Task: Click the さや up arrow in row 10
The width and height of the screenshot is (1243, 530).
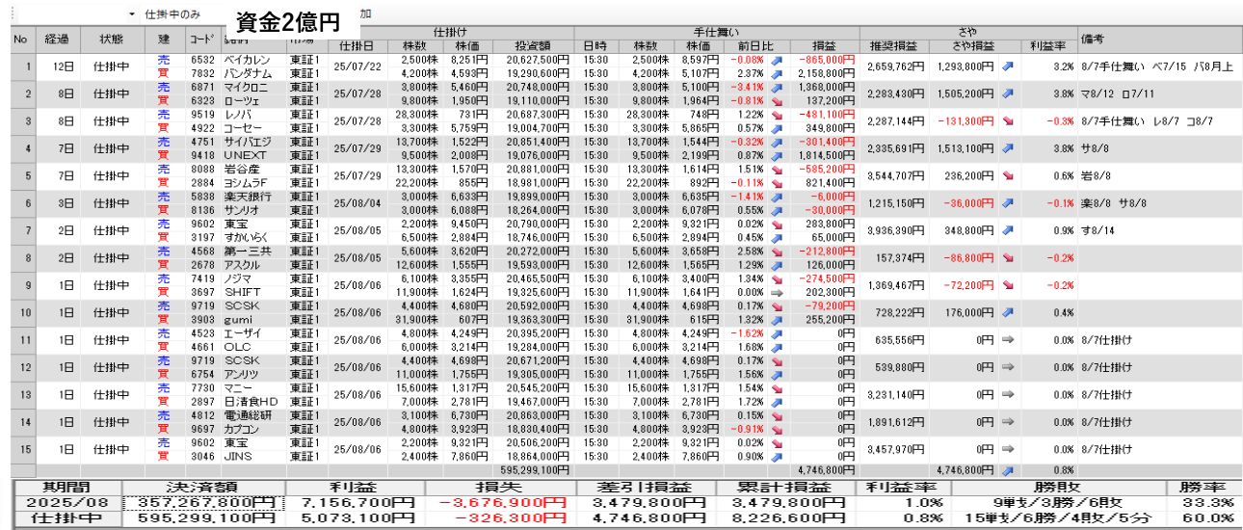Action: click(1008, 312)
